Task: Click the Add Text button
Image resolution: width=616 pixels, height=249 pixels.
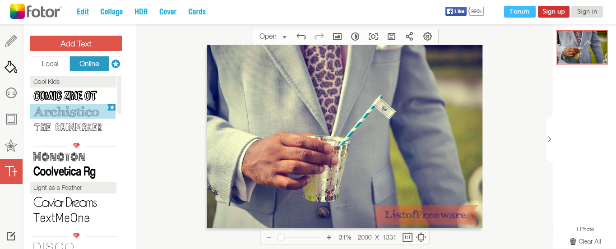Action: click(76, 43)
